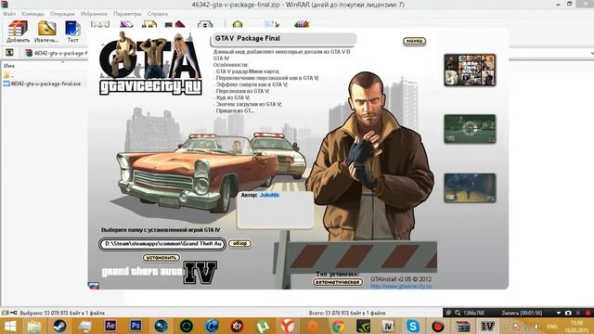
Task: Click the up-one-level folder icon
Action: pos(9,53)
